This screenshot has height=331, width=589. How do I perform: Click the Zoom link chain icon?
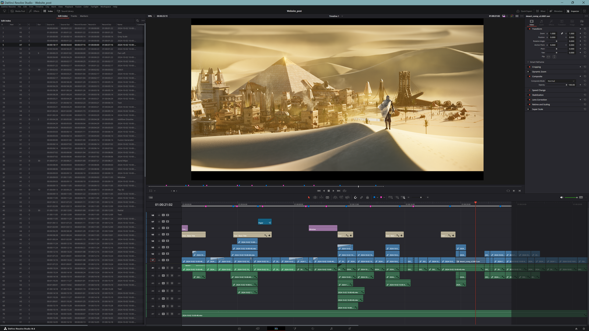click(x=562, y=33)
